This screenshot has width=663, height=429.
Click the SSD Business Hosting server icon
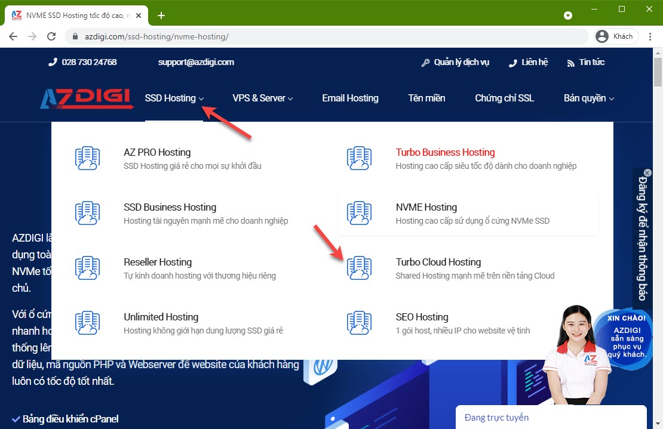click(88, 213)
